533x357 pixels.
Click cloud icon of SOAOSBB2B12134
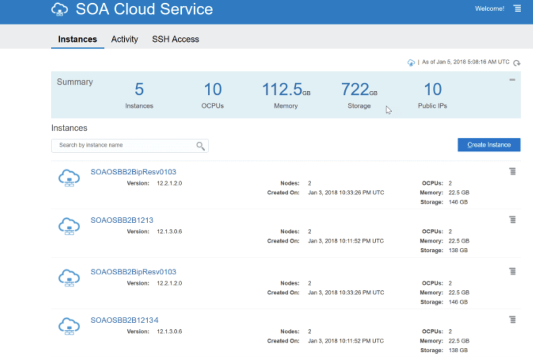(x=69, y=326)
